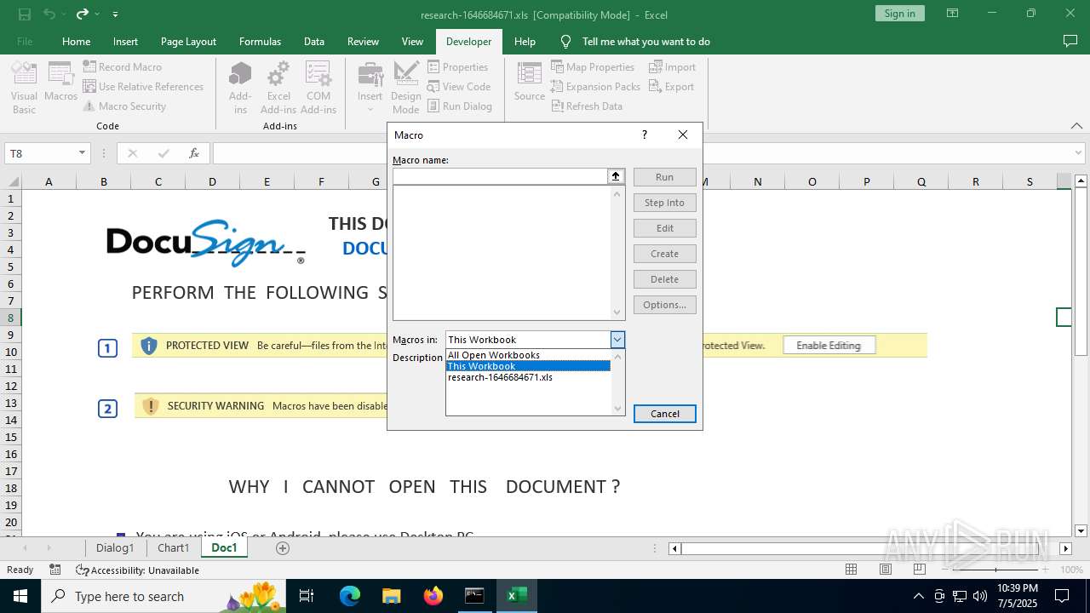
Task: Click Enable Editing button
Action: [829, 346]
